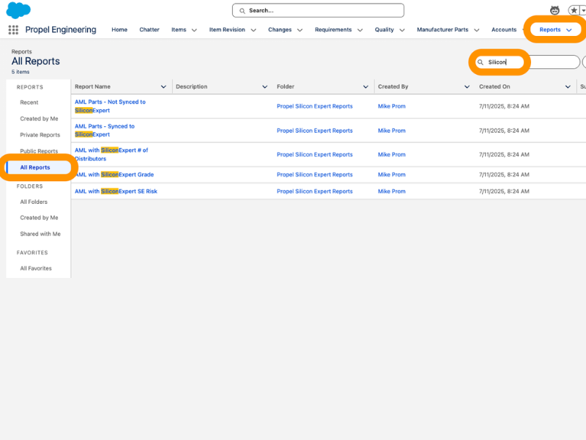586x440 pixels.
Task: Expand the Changes dropdown chevron
Action: click(x=300, y=30)
